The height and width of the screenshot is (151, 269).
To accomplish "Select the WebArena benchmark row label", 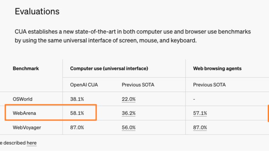I will [24, 113].
